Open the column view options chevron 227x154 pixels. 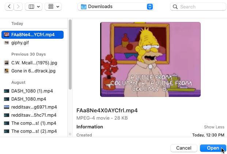tap(38, 7)
